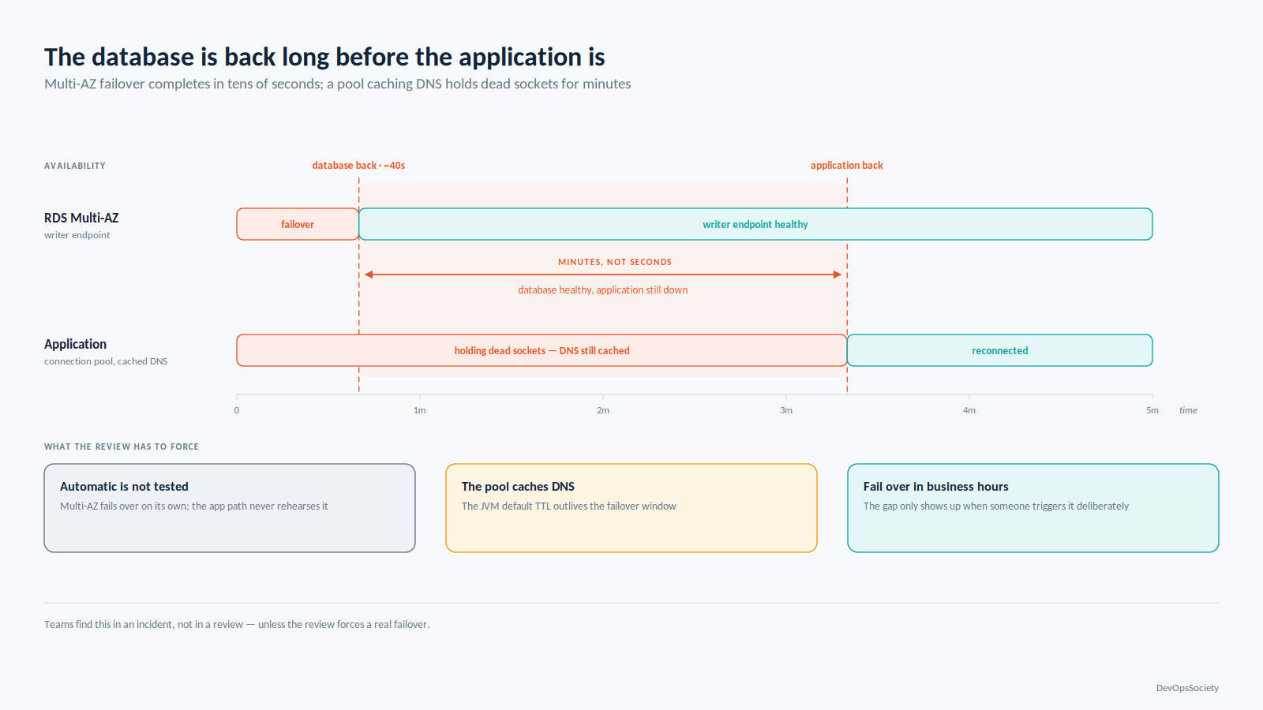The width and height of the screenshot is (1263, 710).
Task: Click the '2m' axis tick label
Action: click(603, 410)
